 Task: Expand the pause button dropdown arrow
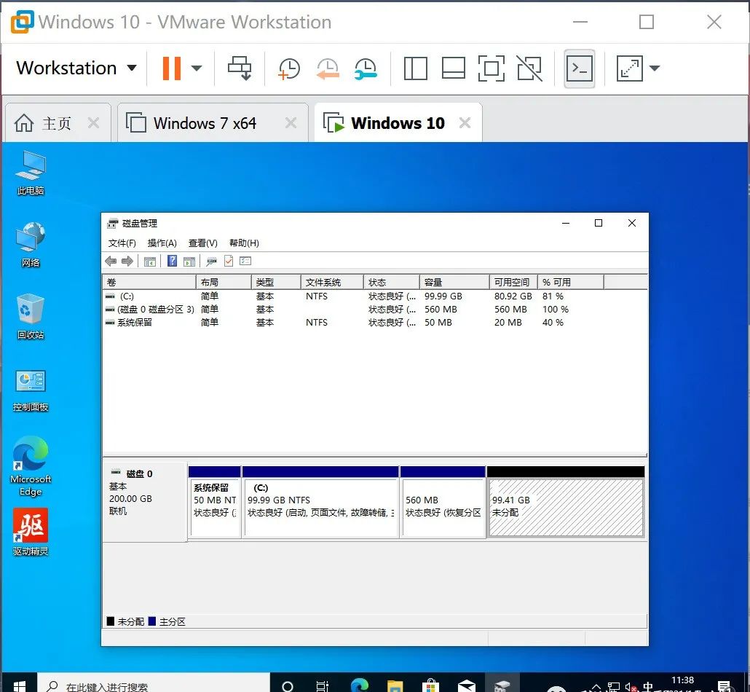point(195,68)
